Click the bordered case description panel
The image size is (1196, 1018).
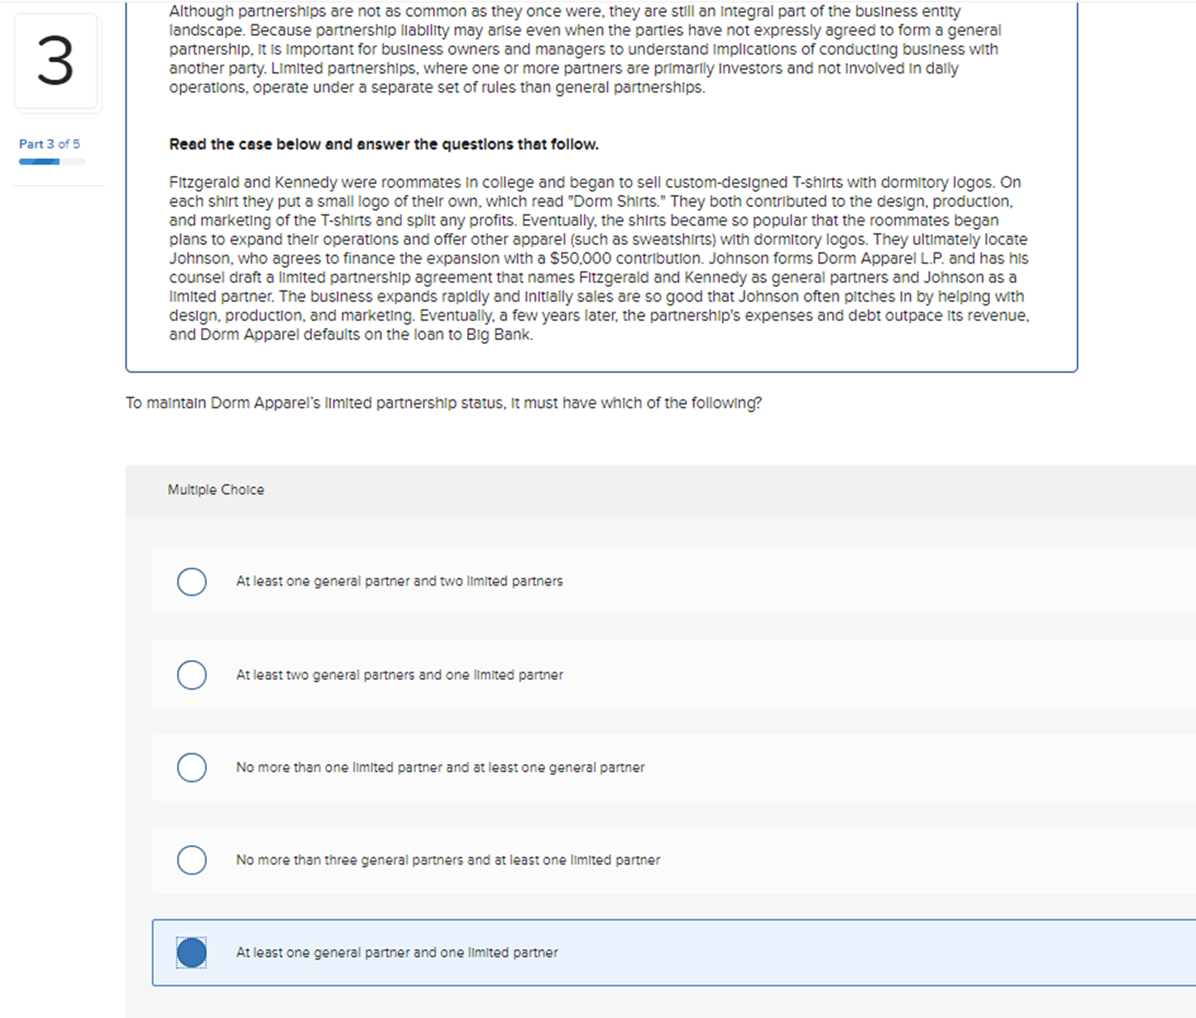(602, 187)
